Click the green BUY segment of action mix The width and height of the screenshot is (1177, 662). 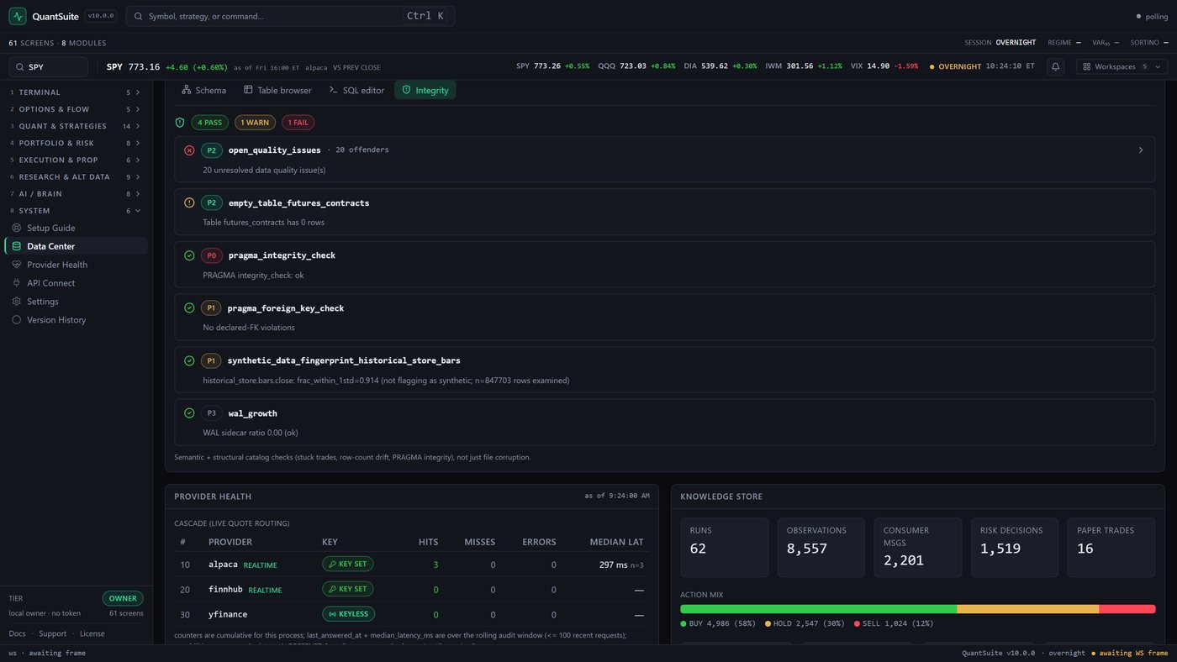(818, 609)
